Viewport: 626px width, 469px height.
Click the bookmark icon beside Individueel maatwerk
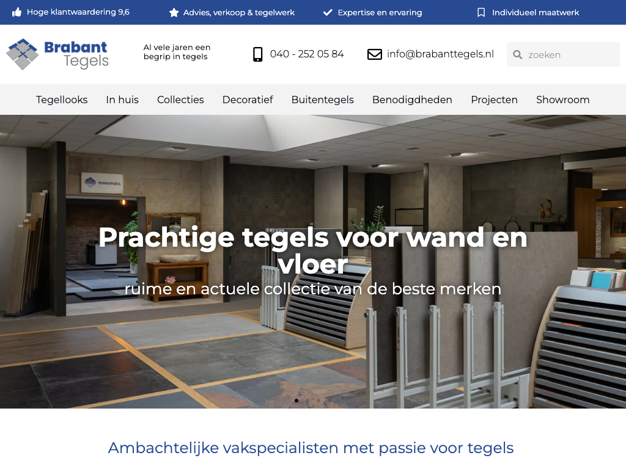point(481,12)
